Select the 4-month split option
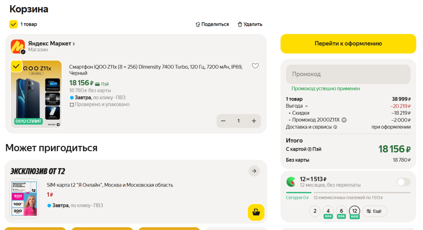This screenshot has height=230, width=423. (x=328, y=212)
